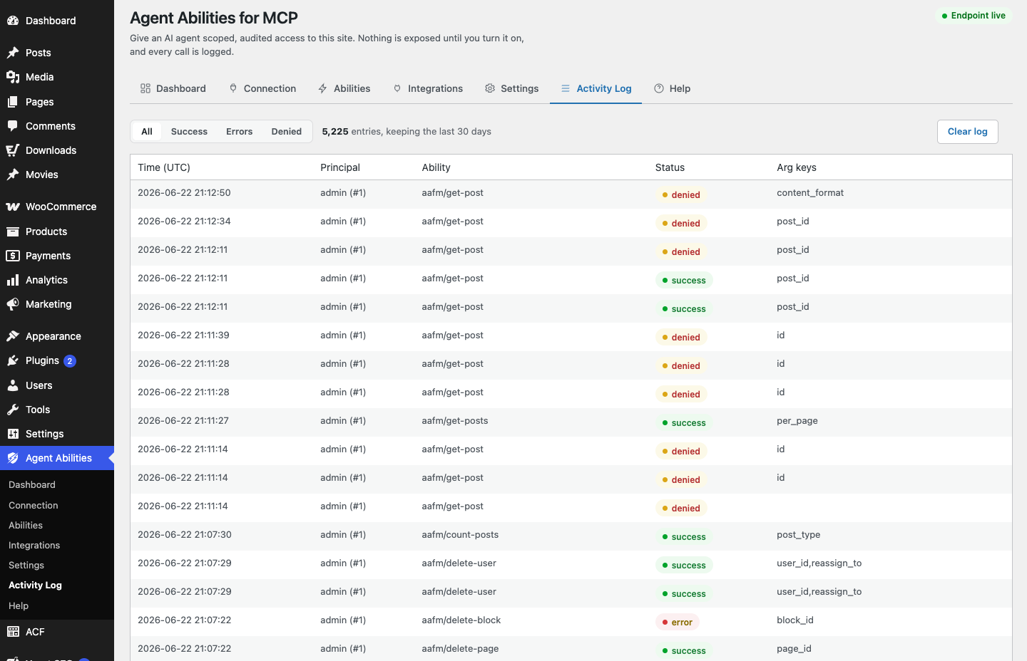Click the Agent Abilities shield icon

click(x=13, y=458)
